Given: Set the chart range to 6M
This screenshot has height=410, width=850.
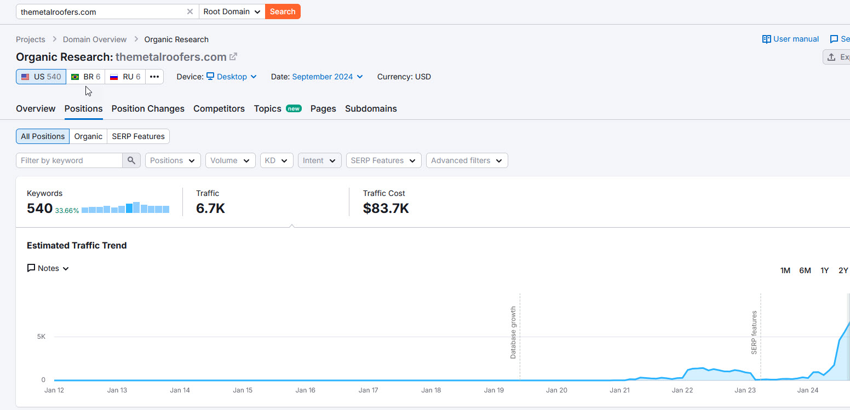Looking at the screenshot, I should coord(805,270).
